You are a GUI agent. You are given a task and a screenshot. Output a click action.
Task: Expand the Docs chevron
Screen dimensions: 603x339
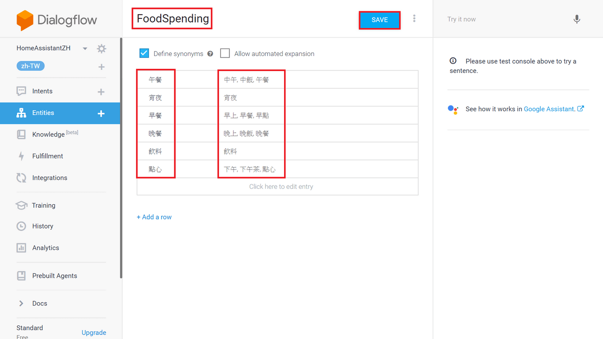coord(21,303)
